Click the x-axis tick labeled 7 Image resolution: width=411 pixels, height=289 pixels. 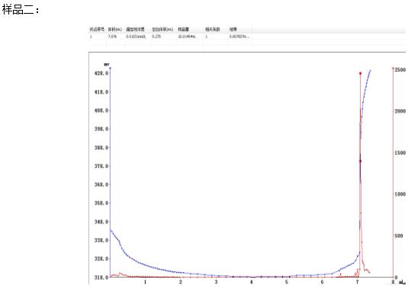pos(358,282)
